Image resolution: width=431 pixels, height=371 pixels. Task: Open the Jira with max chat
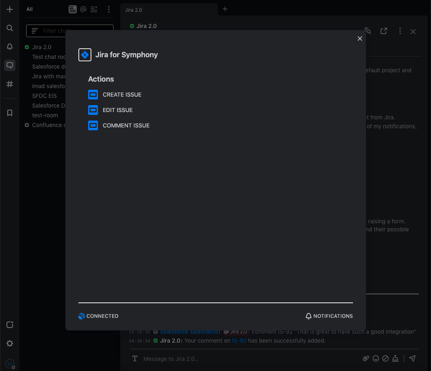tap(49, 76)
